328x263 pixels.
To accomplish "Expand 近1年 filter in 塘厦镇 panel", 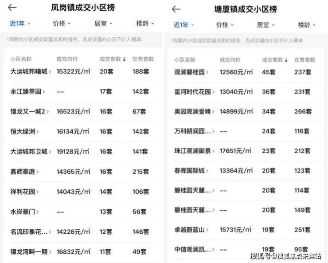I will [x=184, y=25].
